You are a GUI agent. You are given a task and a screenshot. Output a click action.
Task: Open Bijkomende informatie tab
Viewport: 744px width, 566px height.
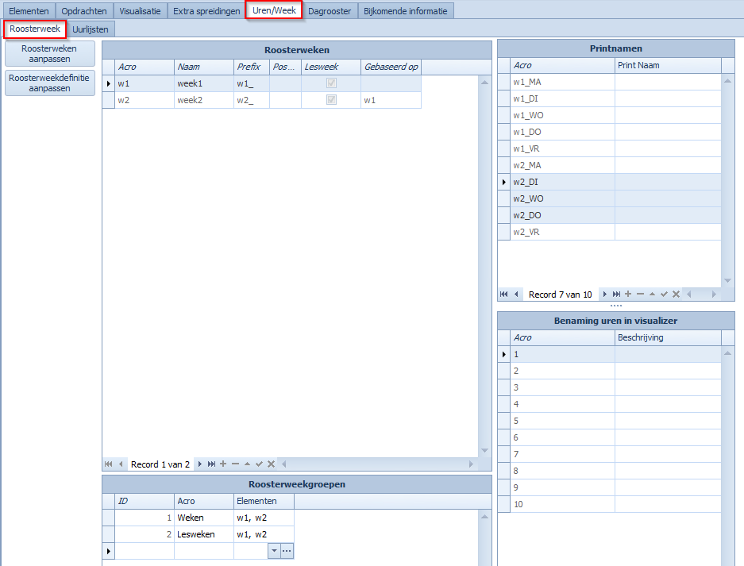(x=406, y=11)
